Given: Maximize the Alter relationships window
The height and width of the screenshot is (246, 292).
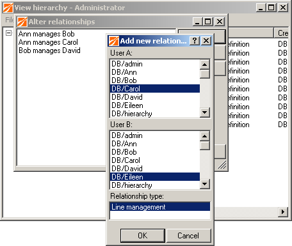Looking at the screenshot, I should 207,22.
